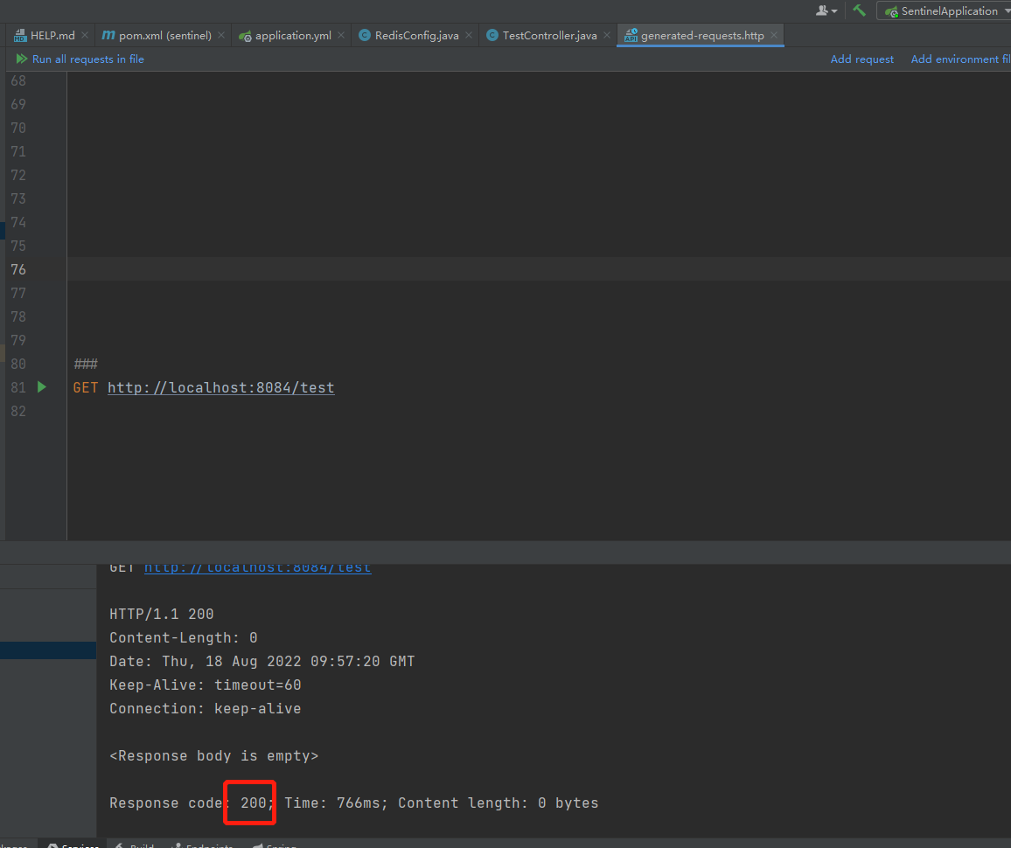
Task: Open the Services tool window tab
Action: pyautogui.click(x=73, y=845)
